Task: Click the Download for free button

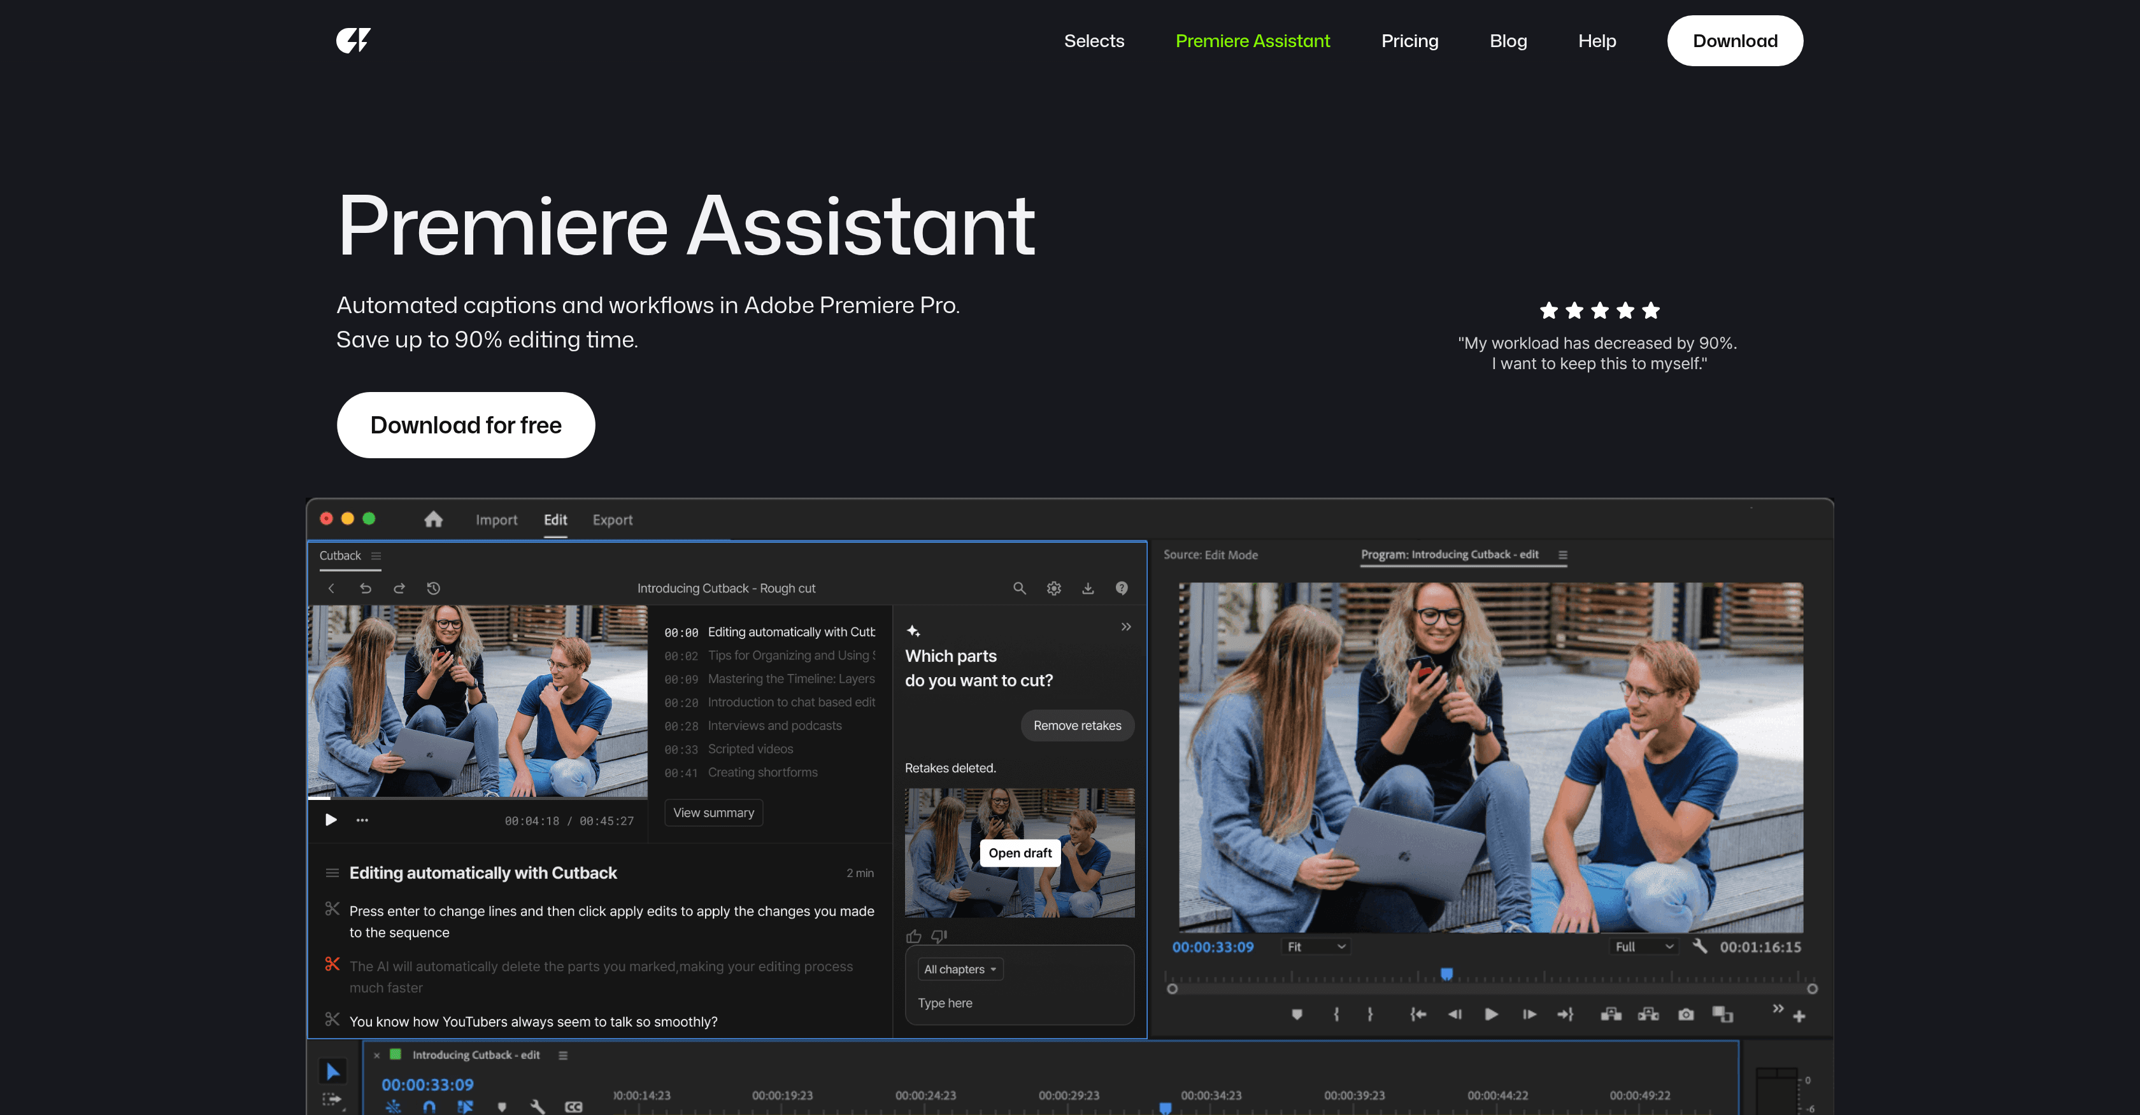Action: (x=465, y=424)
